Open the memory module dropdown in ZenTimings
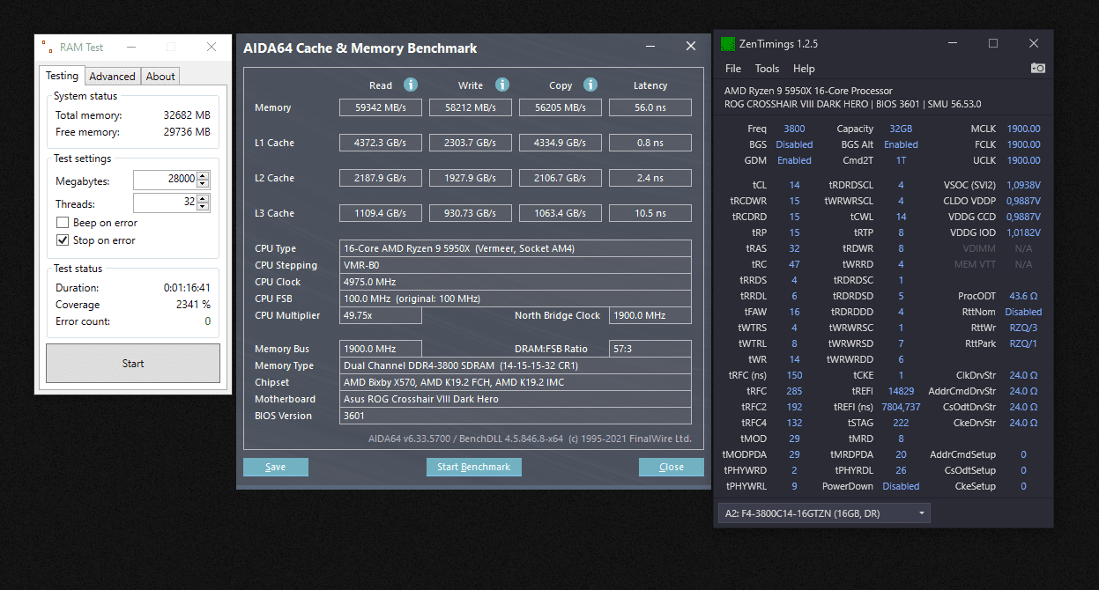 tap(825, 513)
